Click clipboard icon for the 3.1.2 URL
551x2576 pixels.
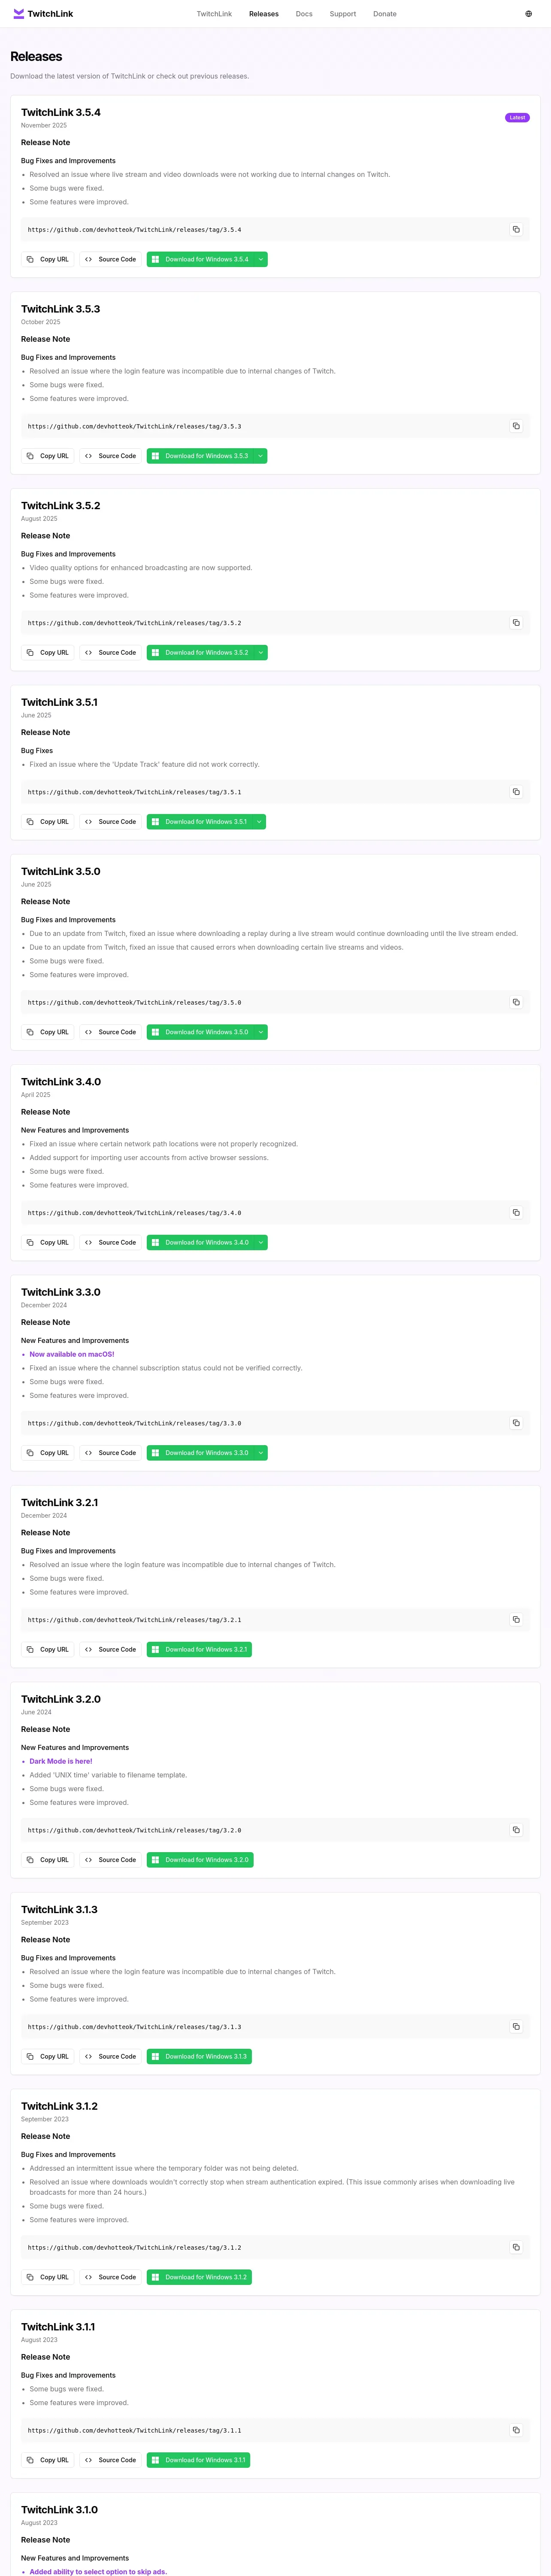pyautogui.click(x=516, y=2247)
